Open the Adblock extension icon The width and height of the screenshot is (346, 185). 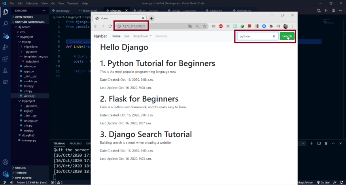coord(221,26)
